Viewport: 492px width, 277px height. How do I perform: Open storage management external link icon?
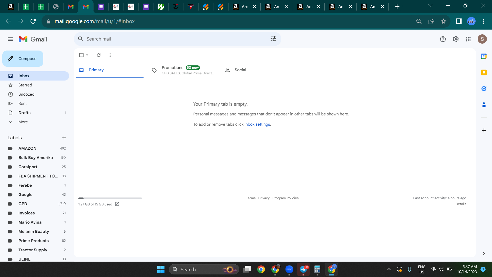pyautogui.click(x=117, y=204)
